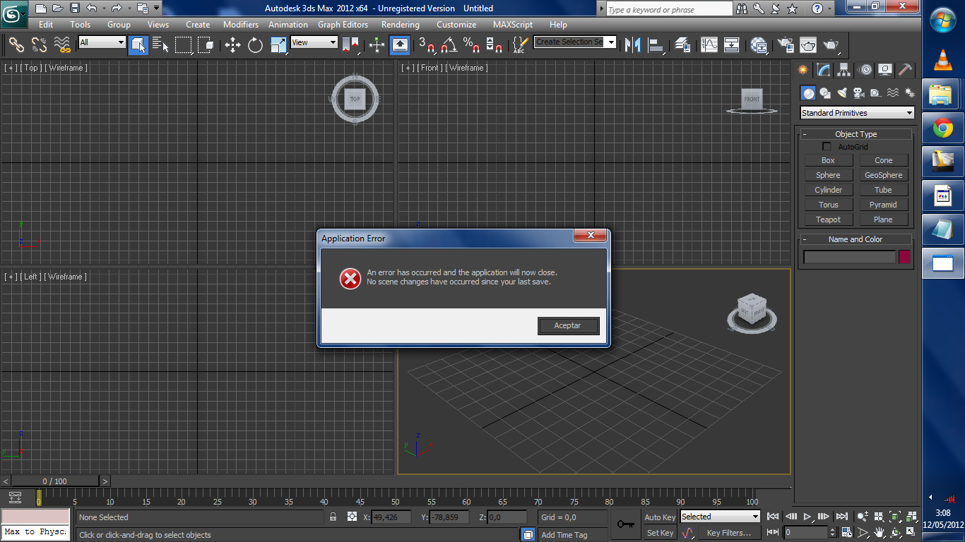Open the selection filter All dropdown
The height and width of the screenshot is (542, 965).
tap(102, 42)
